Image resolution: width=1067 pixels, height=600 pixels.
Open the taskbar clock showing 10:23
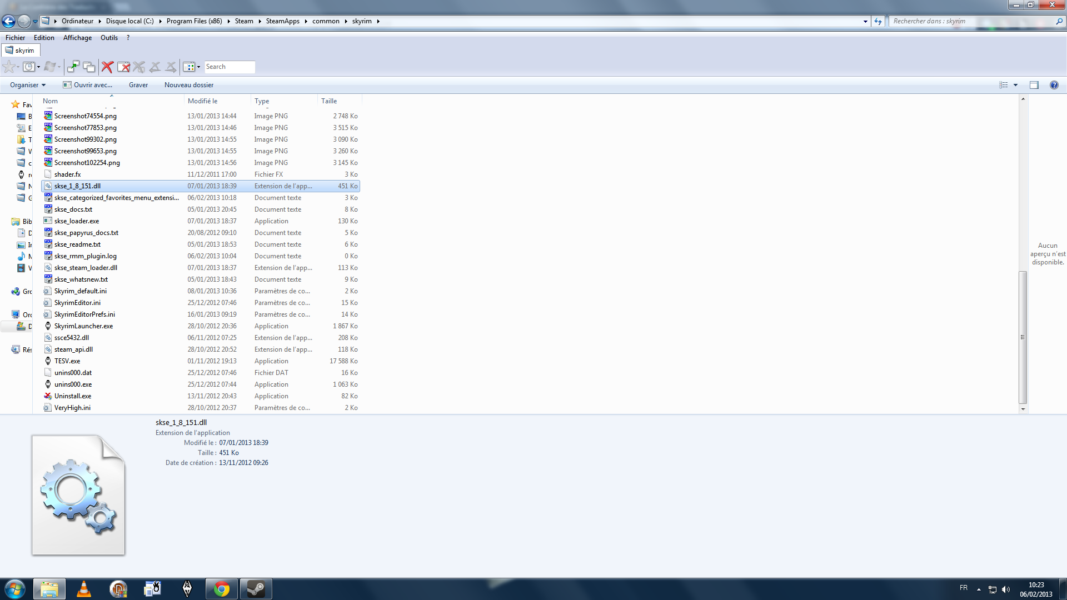coord(1036,589)
